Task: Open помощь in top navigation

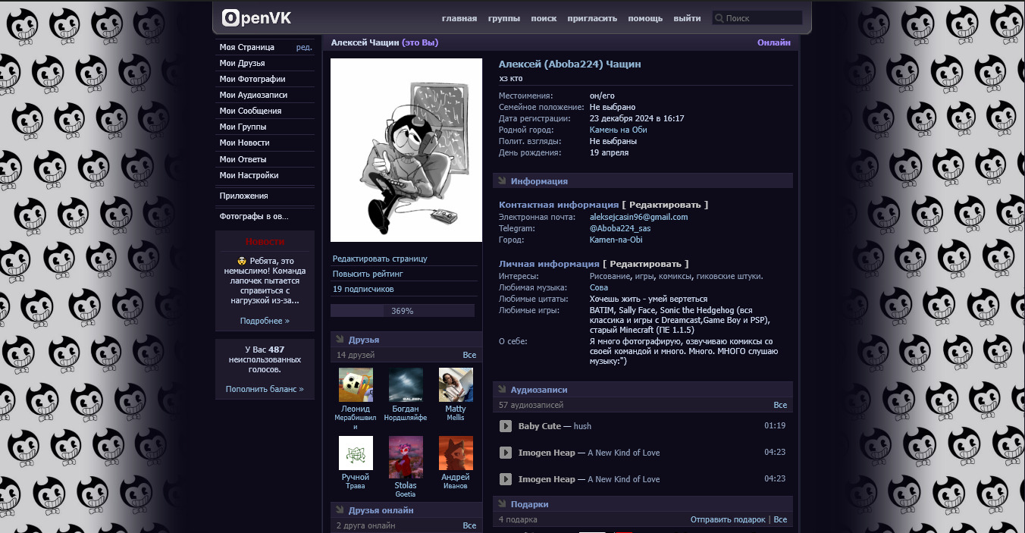Action: 645,18
